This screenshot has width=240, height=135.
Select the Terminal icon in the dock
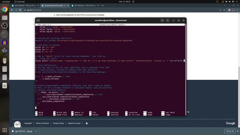4,34
